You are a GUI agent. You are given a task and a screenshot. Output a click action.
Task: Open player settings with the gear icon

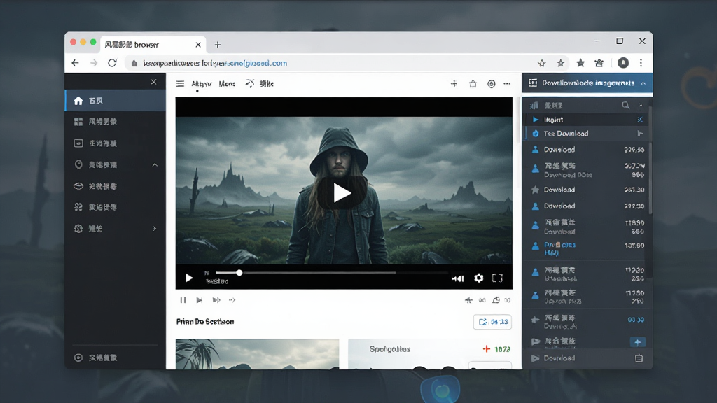coord(478,278)
